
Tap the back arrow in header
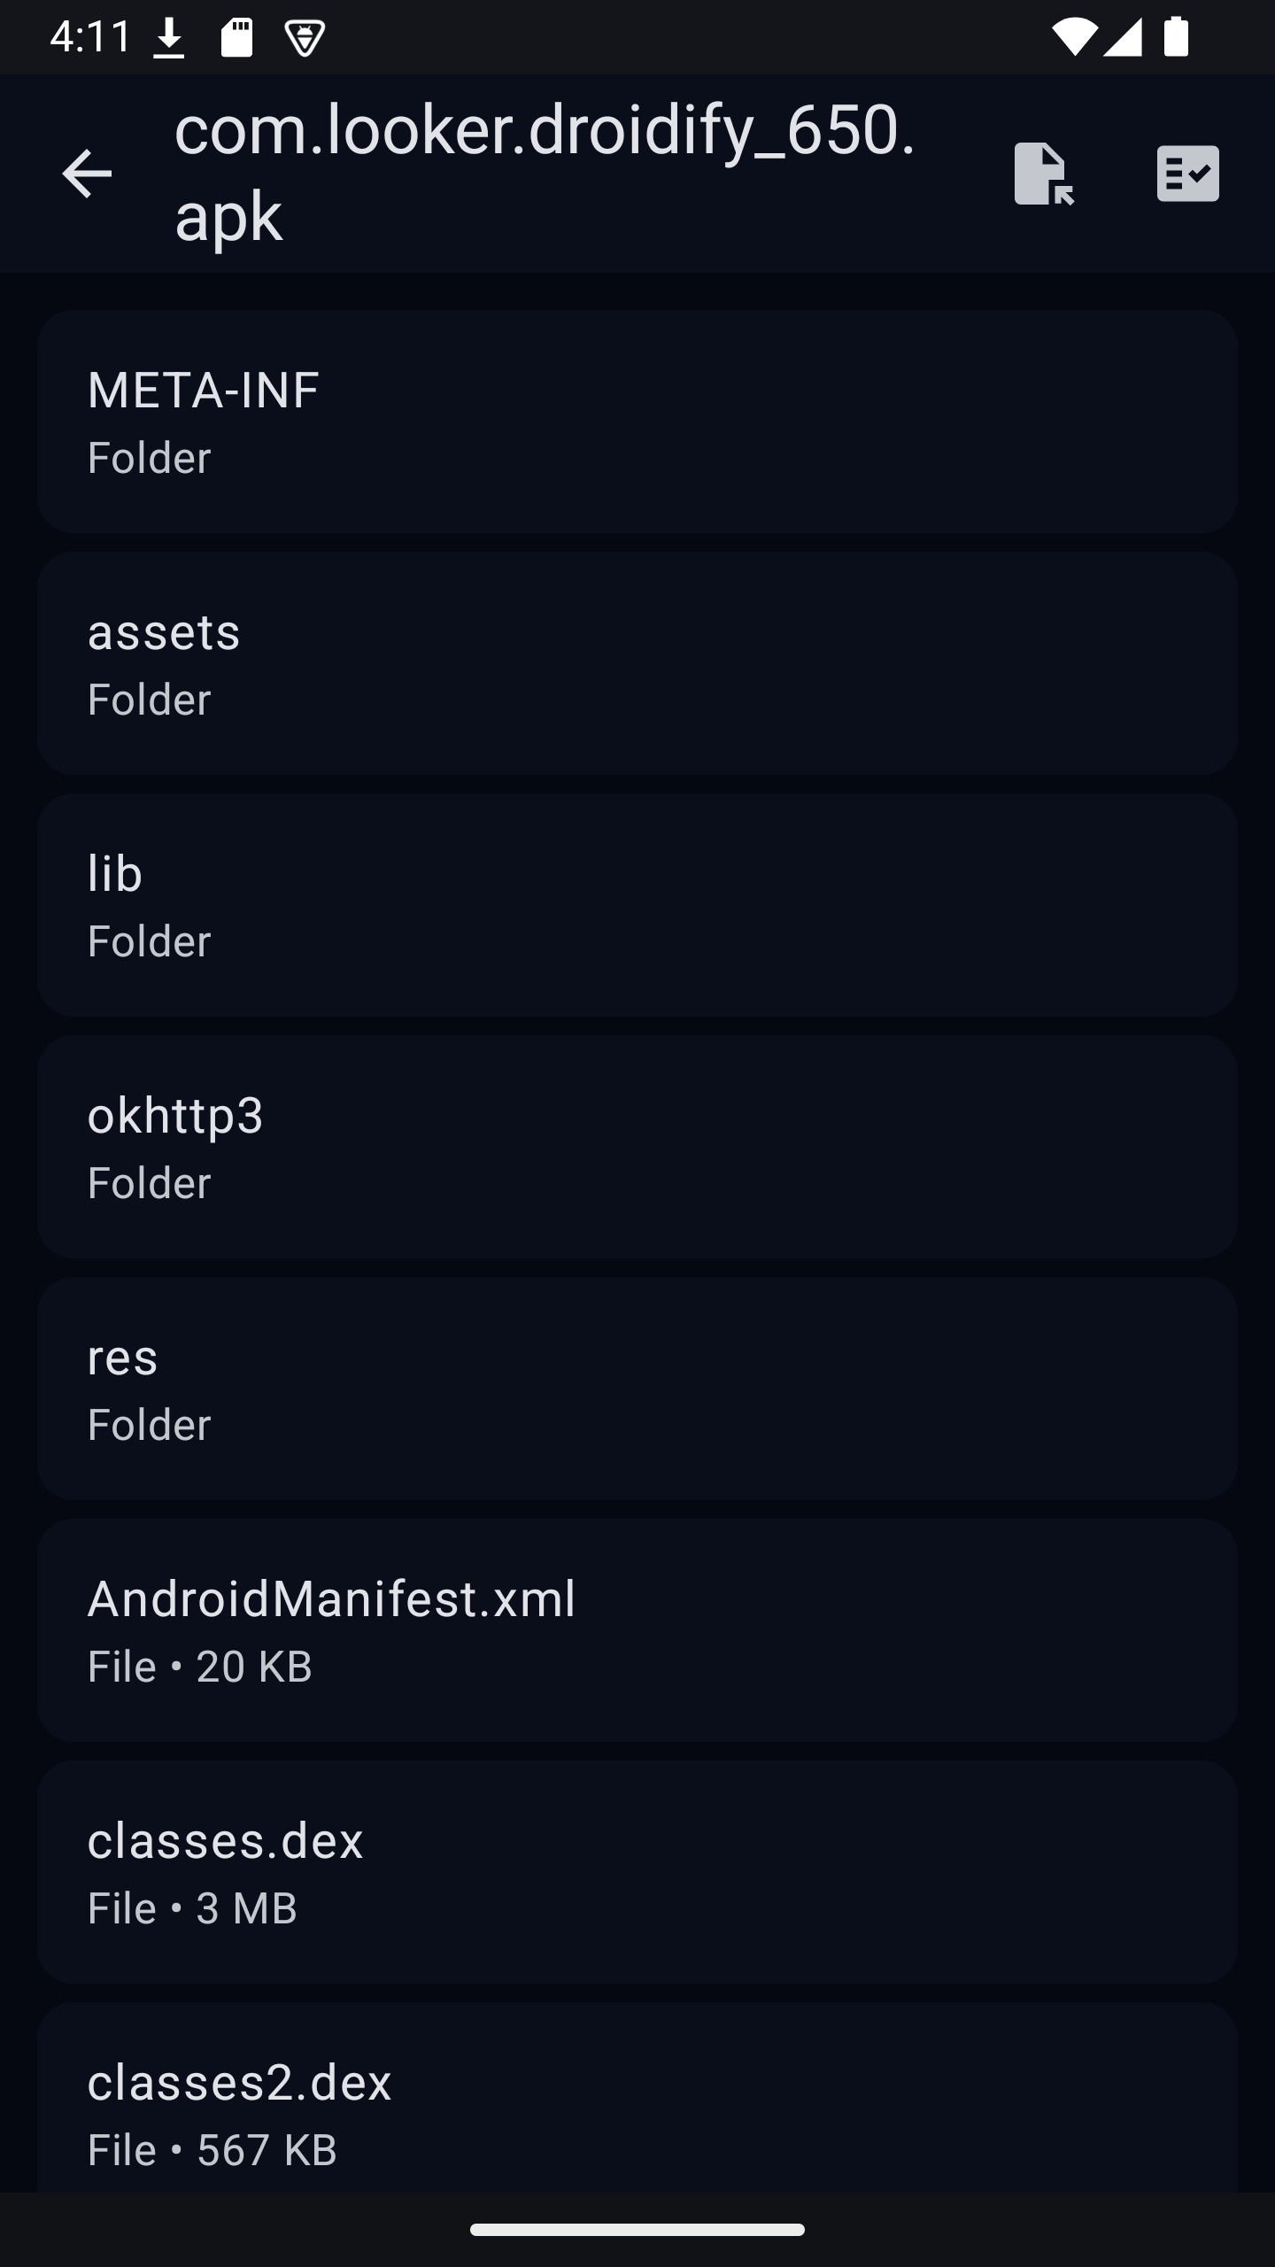click(x=87, y=173)
